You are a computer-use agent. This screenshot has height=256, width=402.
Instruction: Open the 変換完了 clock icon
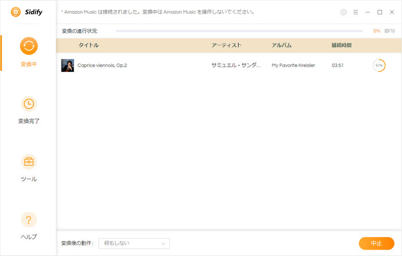29,104
